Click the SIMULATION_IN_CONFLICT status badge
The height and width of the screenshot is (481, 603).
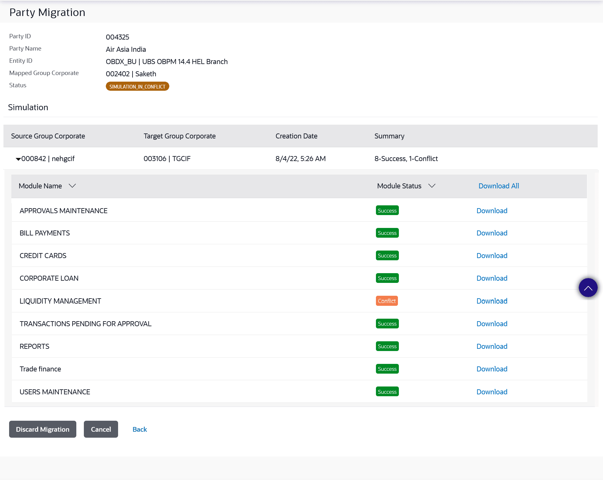pyautogui.click(x=137, y=86)
